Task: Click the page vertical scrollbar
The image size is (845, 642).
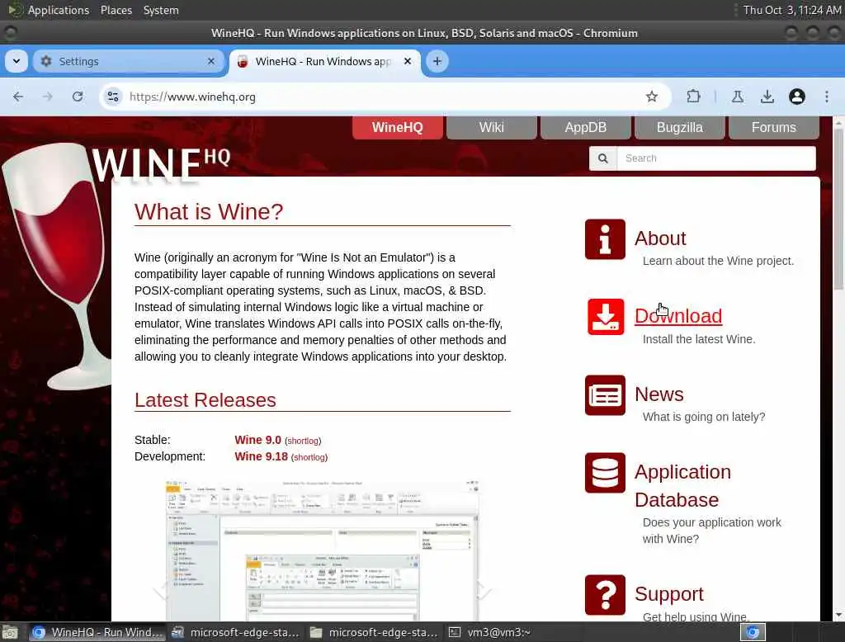Action: point(838,209)
